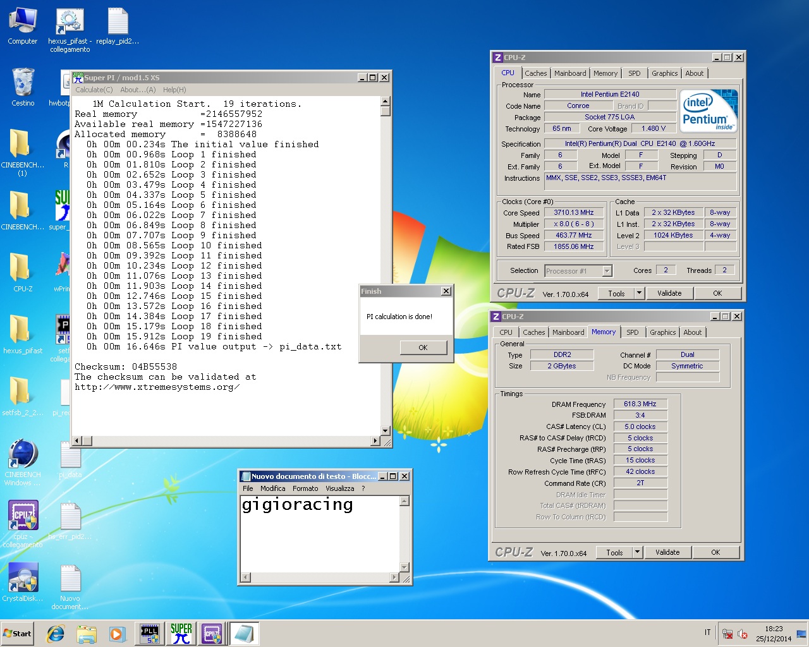Click network tray icon in system tray
Viewport: 809px width, 647px height.
(x=727, y=634)
